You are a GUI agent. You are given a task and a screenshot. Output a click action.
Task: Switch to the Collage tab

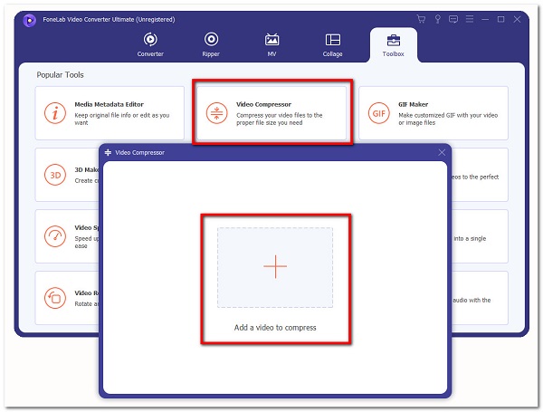point(332,44)
